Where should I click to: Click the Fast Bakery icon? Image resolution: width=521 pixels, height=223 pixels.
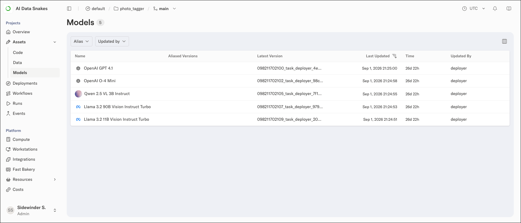(x=8, y=169)
